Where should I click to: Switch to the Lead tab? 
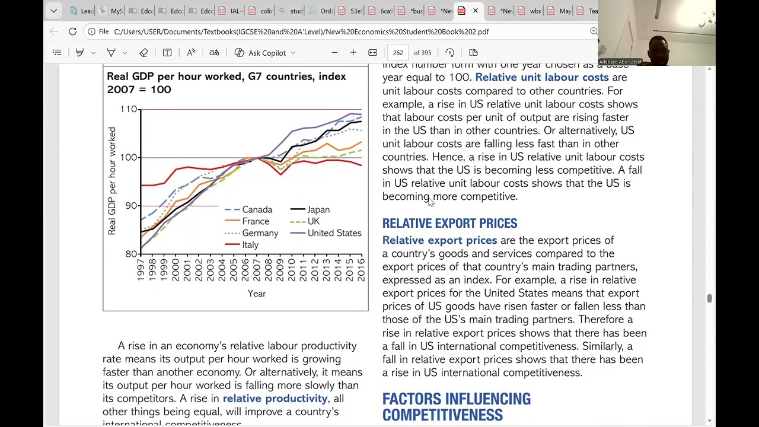[82, 11]
